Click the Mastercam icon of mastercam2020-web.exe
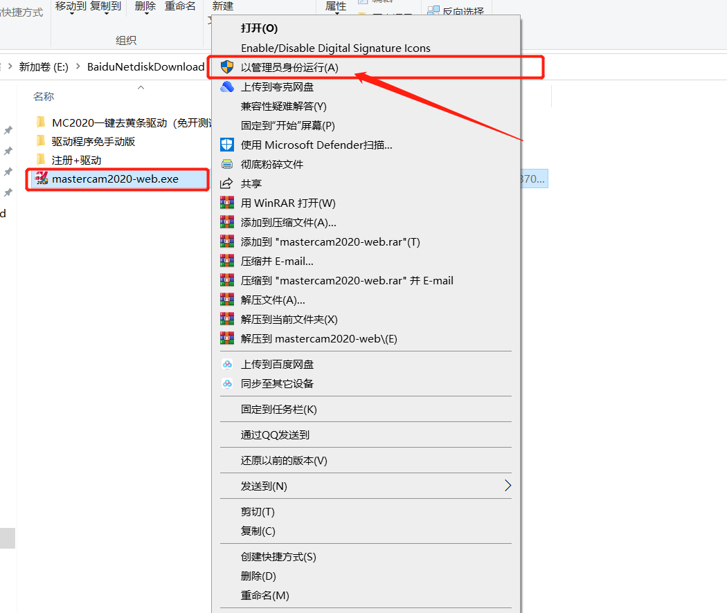 pyautogui.click(x=43, y=179)
